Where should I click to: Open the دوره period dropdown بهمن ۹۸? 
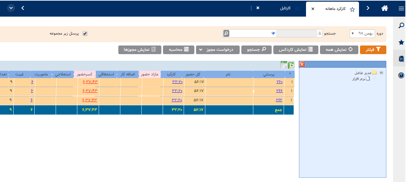click(x=362, y=34)
